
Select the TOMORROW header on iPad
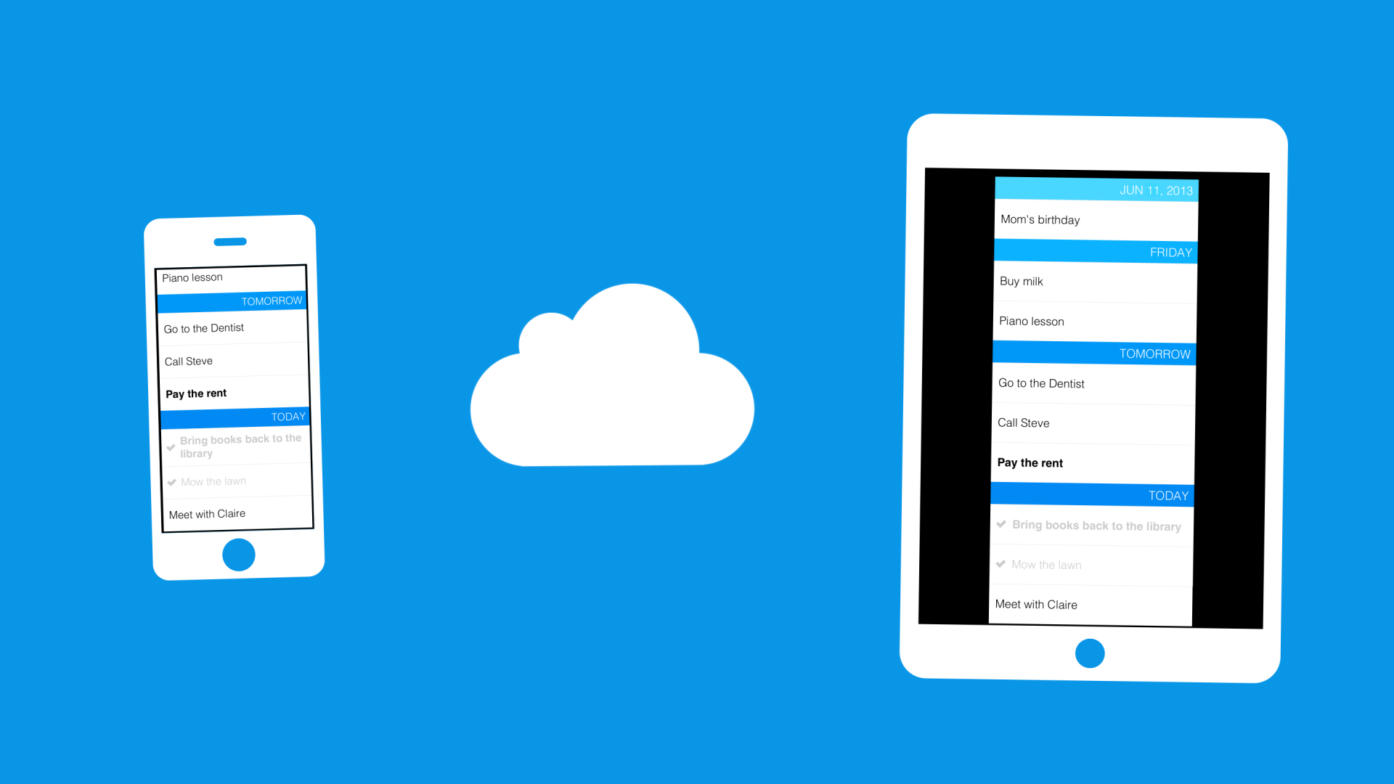[1096, 354]
